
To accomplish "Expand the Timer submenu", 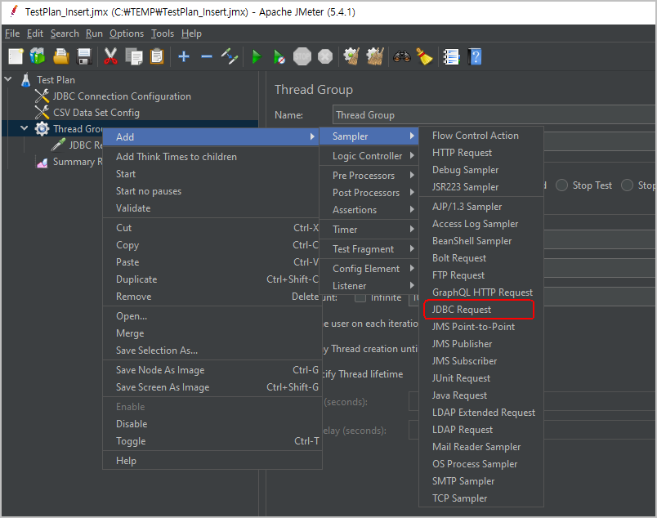I will tap(369, 230).
